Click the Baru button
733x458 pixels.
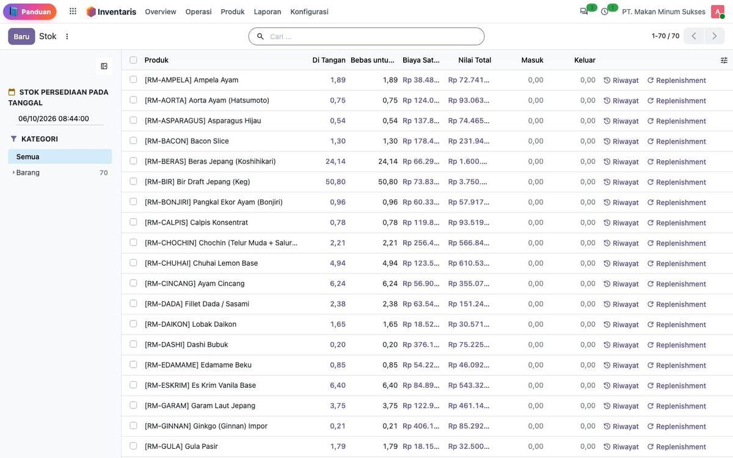(21, 37)
